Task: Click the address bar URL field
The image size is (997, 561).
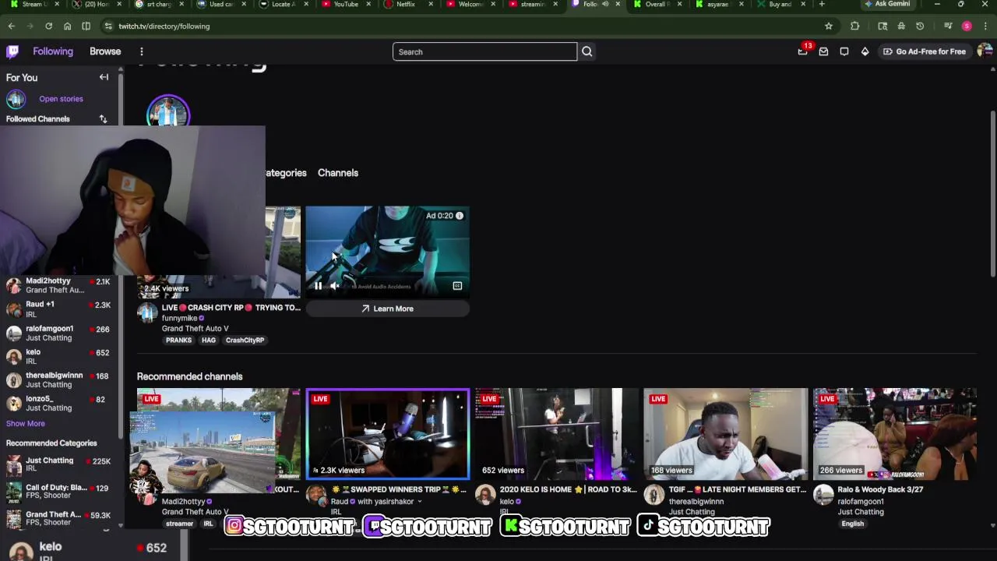Action: point(467,26)
